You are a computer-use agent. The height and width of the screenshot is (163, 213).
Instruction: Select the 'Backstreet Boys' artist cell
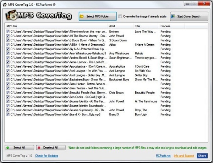(x=119, y=79)
